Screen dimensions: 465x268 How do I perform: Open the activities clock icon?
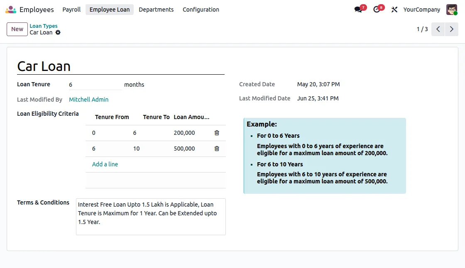click(x=376, y=10)
